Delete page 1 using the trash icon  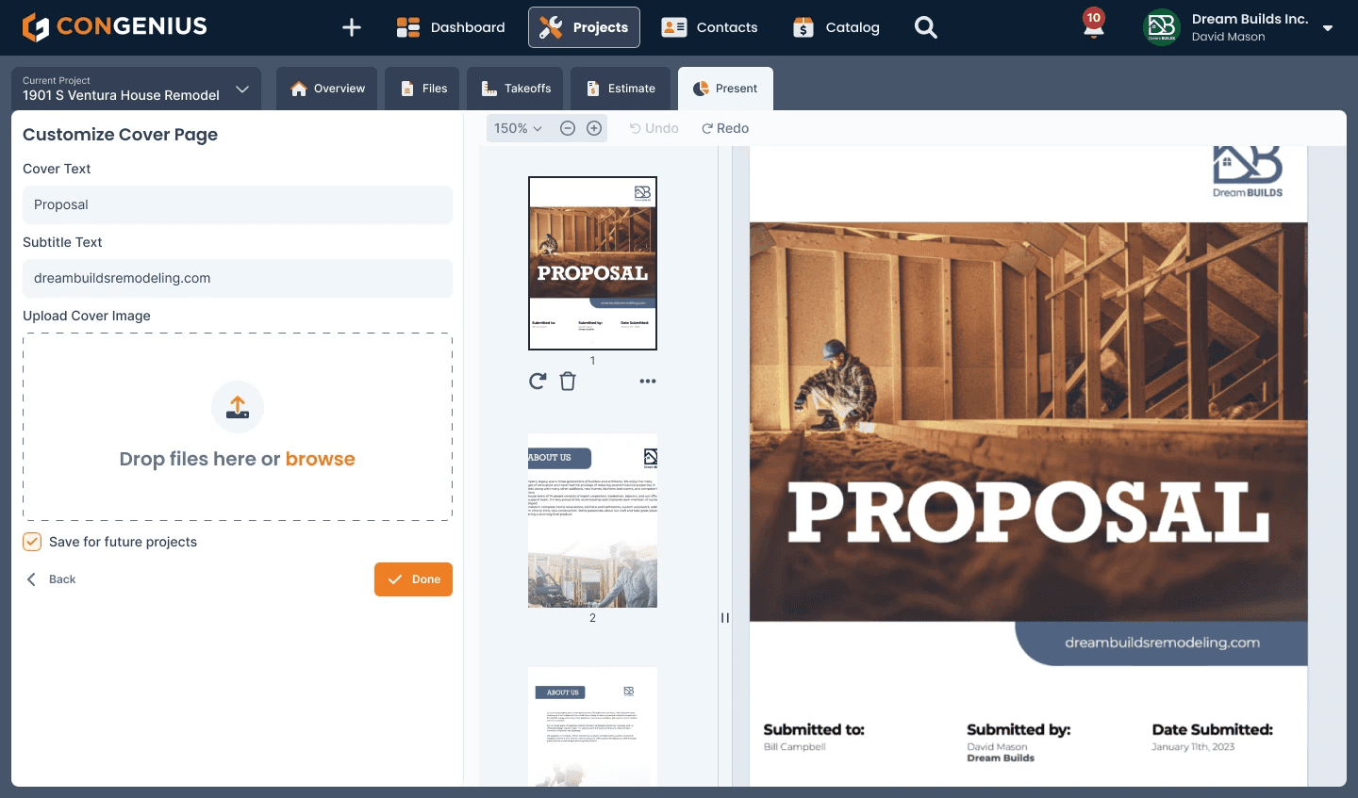point(568,381)
